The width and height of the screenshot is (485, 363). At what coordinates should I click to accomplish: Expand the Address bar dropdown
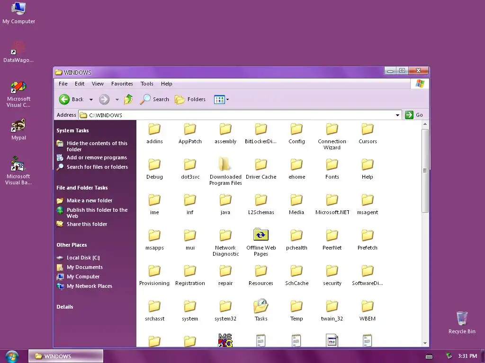point(397,115)
